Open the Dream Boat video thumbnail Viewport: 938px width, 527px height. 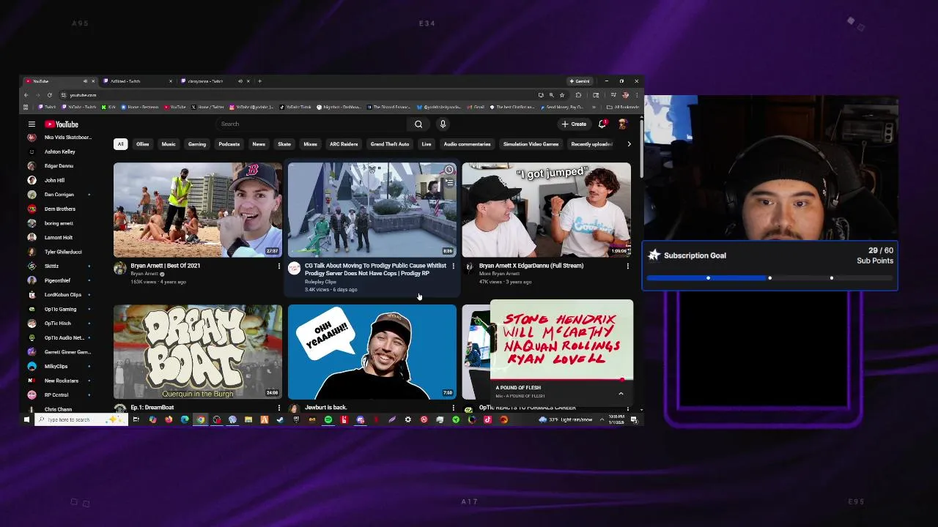198,351
